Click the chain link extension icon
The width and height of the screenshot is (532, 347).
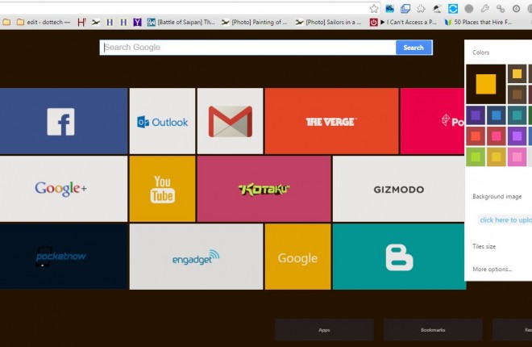[501, 9]
